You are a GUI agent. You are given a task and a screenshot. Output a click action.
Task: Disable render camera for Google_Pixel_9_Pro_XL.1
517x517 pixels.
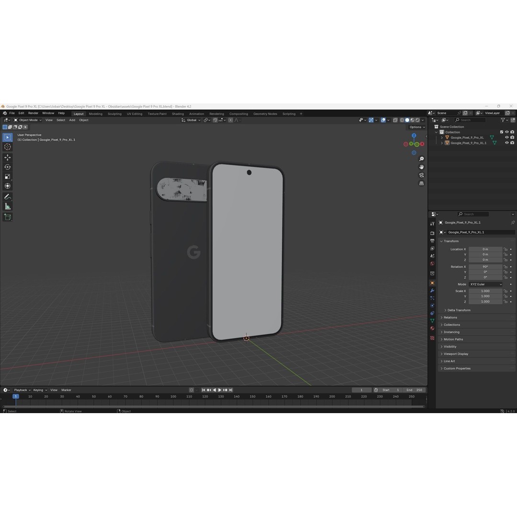click(x=512, y=143)
